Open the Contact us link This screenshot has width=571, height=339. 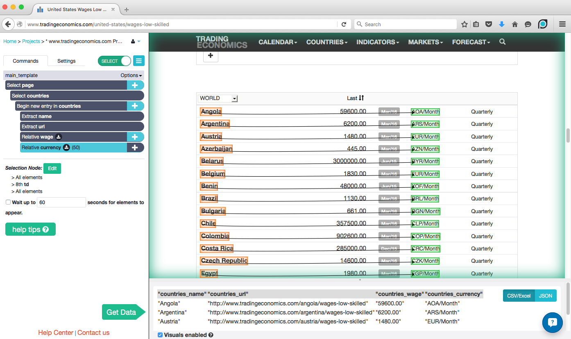[93, 333]
